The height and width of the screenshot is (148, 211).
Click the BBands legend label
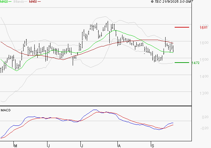click(x=19, y=2)
